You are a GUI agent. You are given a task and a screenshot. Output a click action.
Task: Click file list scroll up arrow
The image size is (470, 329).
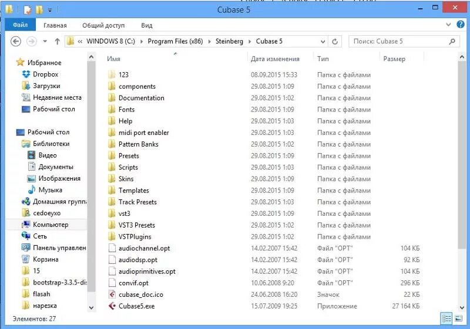pyautogui.click(x=462, y=56)
